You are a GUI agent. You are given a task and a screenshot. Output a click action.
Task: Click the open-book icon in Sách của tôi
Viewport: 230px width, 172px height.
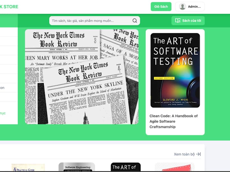178,20
